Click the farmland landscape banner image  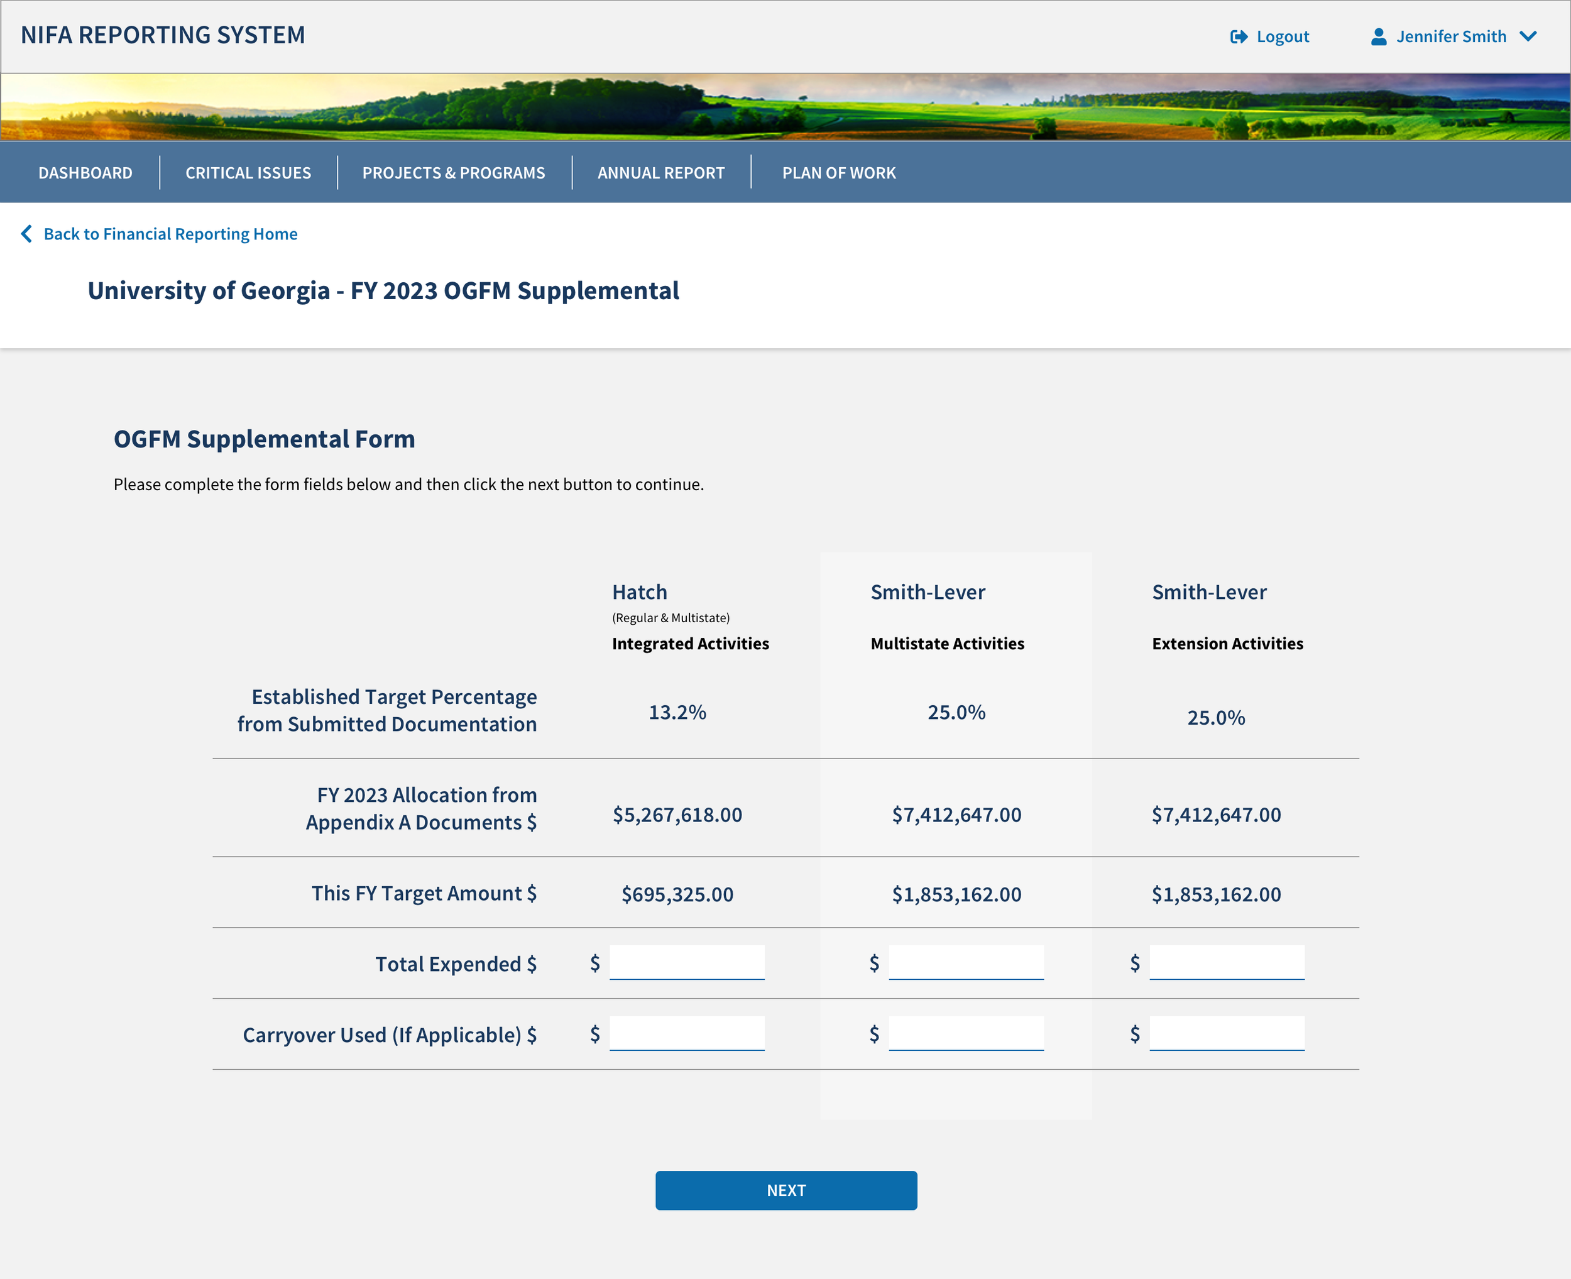(x=785, y=107)
